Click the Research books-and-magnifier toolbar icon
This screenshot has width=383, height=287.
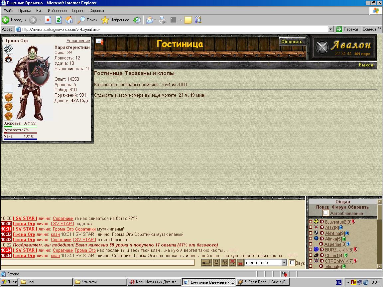(x=198, y=20)
